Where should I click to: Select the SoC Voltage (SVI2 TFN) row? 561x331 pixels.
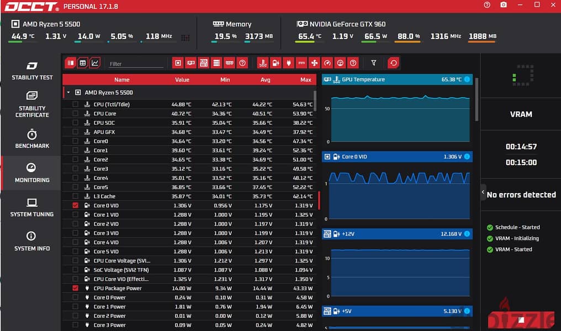click(189, 270)
